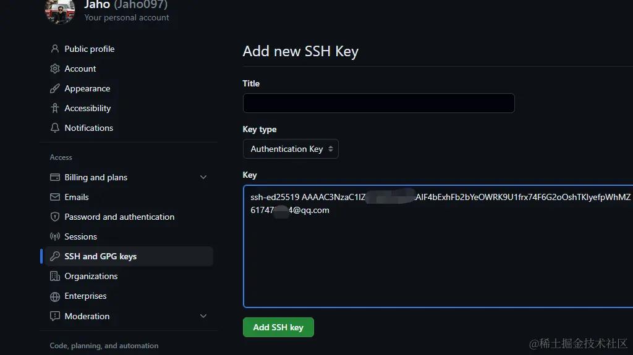This screenshot has width=633, height=355.
Task: Click the Password shield icon
Action: [x=55, y=217]
